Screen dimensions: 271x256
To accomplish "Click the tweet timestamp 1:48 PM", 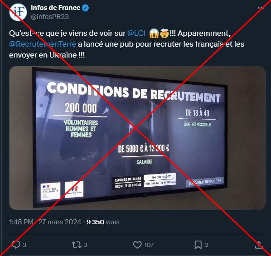I will tap(21, 222).
